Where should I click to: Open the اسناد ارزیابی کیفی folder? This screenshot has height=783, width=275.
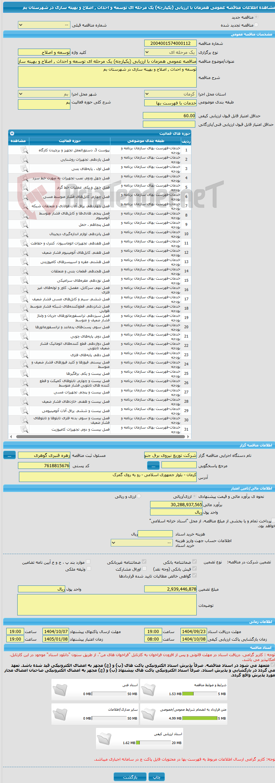(104, 739)
